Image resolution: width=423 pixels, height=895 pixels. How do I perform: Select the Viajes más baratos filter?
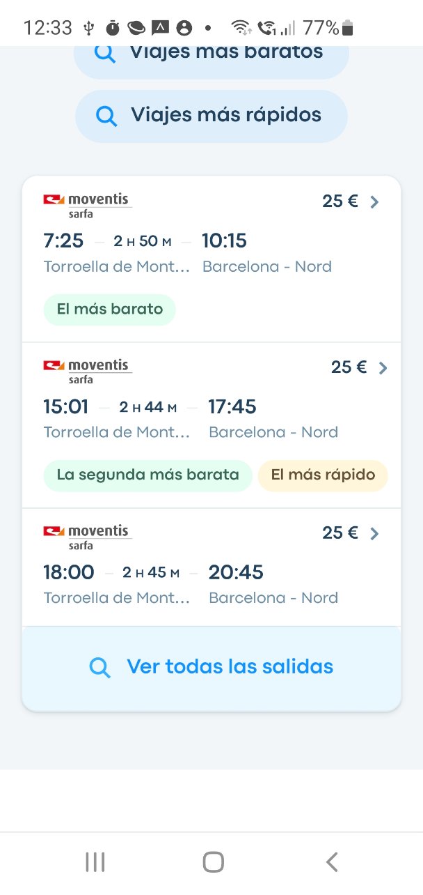211,54
